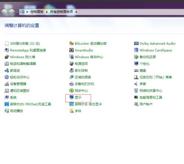Open the Dolby Advanced Audio text link

click(157, 43)
